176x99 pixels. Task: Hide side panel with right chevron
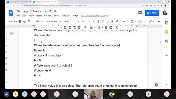click(166, 85)
